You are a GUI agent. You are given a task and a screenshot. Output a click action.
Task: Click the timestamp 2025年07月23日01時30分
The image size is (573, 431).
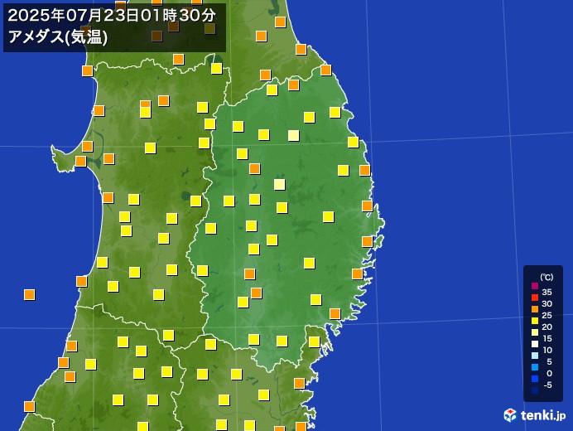(x=112, y=16)
